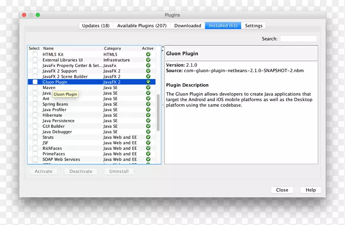Click the active icon for Gluon Plugin
This screenshot has height=225, width=345.
pyautogui.click(x=148, y=82)
